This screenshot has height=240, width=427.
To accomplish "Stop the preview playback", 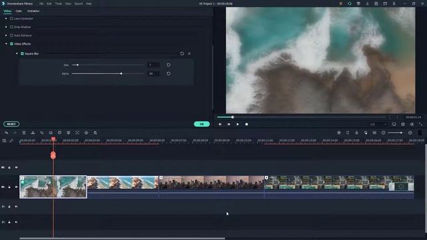I will pyautogui.click(x=246, y=125).
